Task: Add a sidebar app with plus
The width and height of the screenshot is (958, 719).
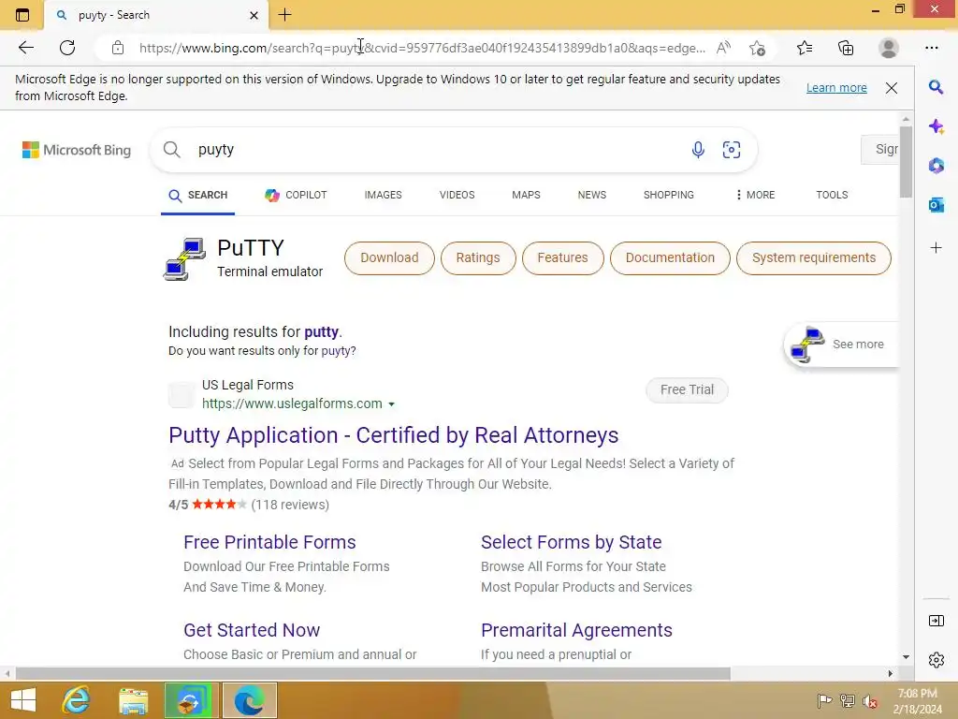Action: [936, 247]
